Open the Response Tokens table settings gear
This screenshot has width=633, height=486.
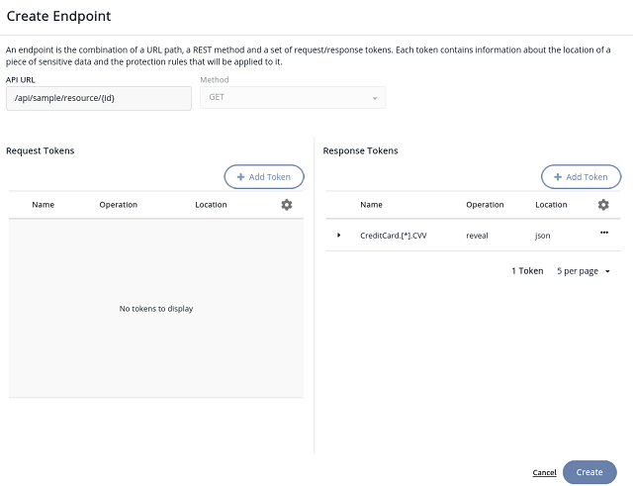click(x=603, y=205)
